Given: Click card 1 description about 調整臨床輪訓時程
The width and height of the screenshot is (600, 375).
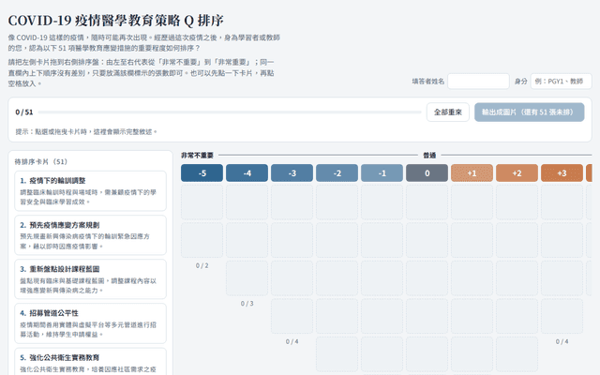Looking at the screenshot, I should point(88,197).
